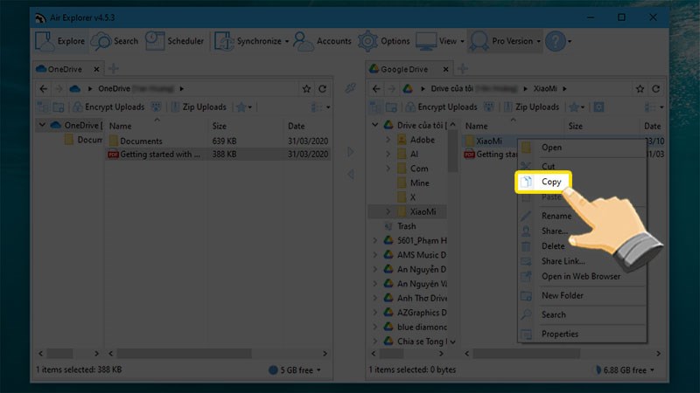
Task: Click the Synchronize toolbar button
Action: (x=248, y=41)
